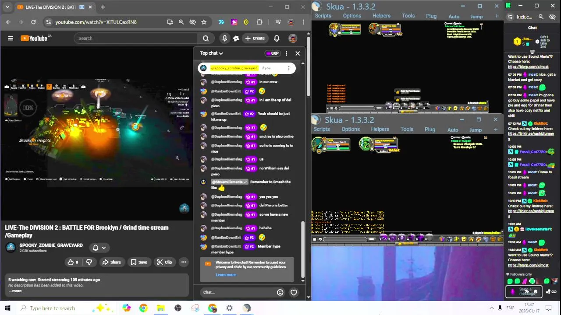Open Scripts menu in upper Skua window
561x315 pixels.
click(323, 16)
